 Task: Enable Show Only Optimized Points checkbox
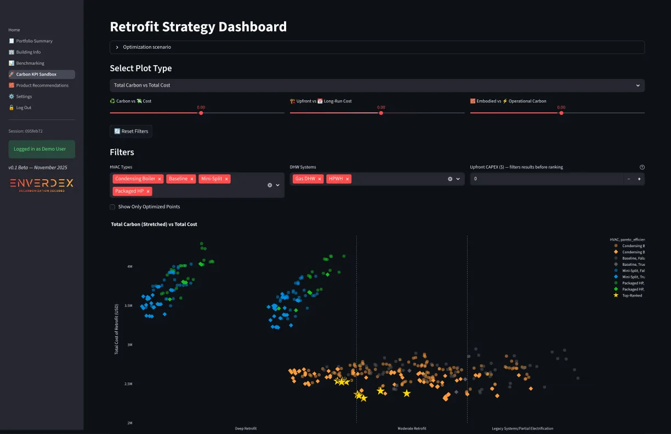click(x=112, y=207)
